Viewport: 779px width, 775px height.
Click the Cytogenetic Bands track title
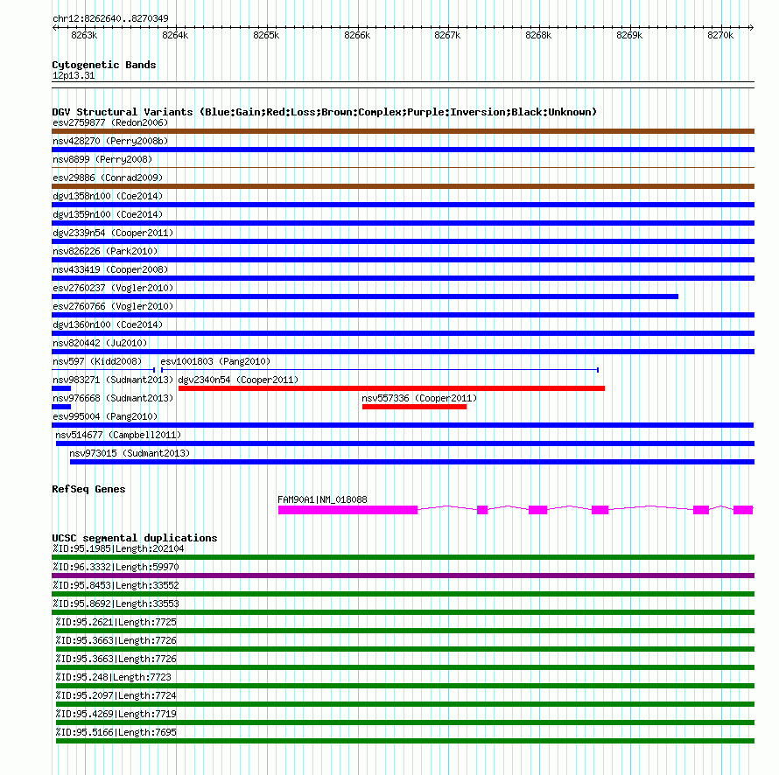pyautogui.click(x=104, y=65)
